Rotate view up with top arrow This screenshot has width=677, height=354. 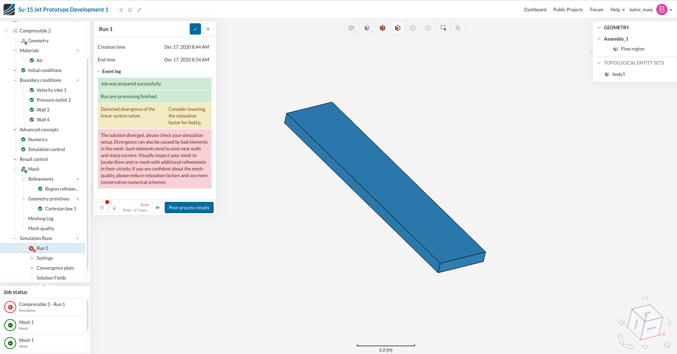[x=645, y=298]
